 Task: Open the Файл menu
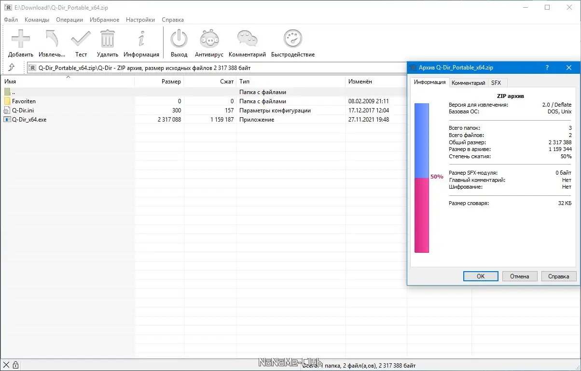click(11, 20)
